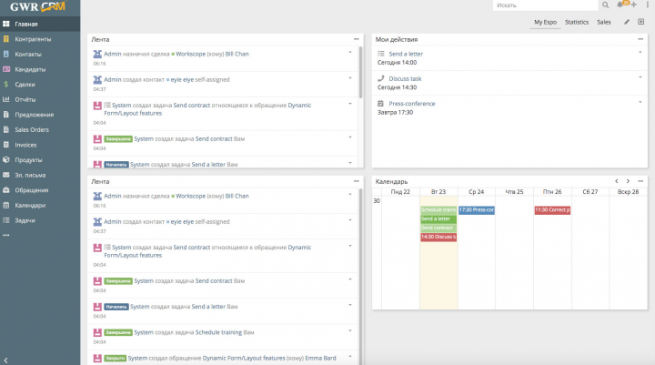
Task: Click the Обращения briefcase icon
Action: click(5, 190)
